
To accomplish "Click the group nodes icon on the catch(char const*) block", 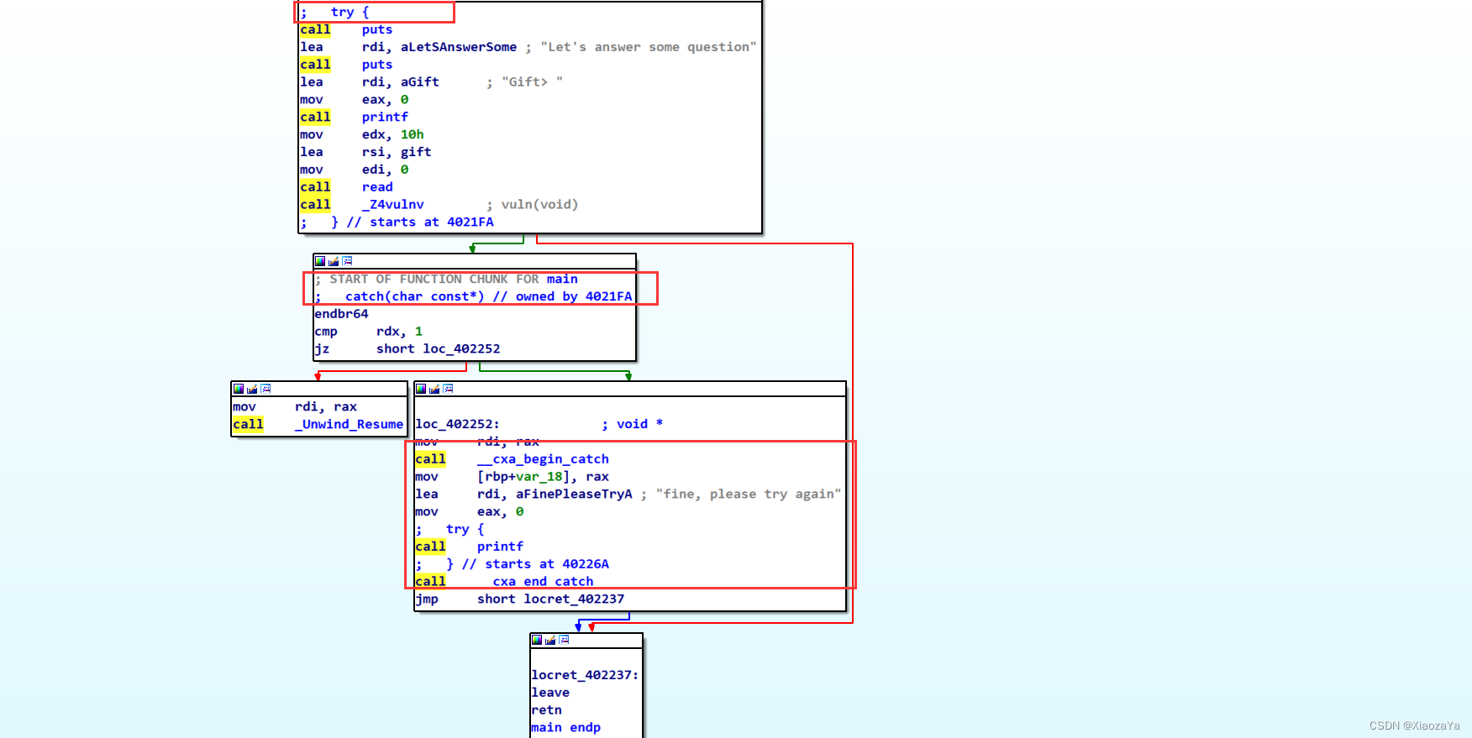I will pos(347,261).
